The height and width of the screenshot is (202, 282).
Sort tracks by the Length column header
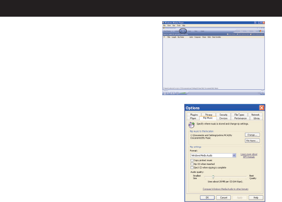point(174,37)
